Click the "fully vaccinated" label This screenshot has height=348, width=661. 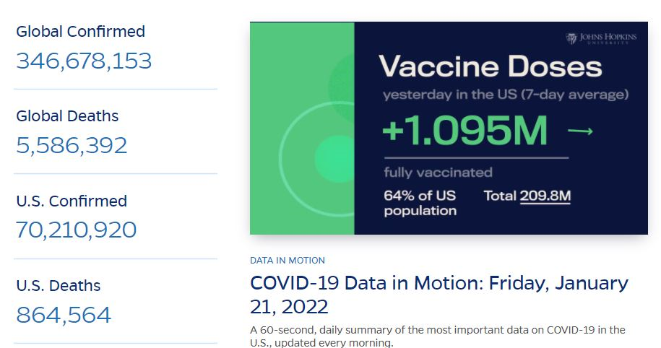point(438,173)
